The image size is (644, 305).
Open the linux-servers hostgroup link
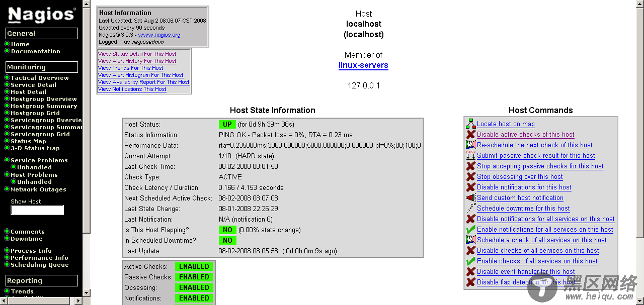363,65
